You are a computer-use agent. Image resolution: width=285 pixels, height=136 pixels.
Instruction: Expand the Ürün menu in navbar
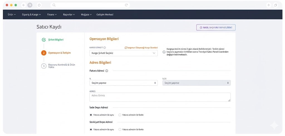point(12,14)
